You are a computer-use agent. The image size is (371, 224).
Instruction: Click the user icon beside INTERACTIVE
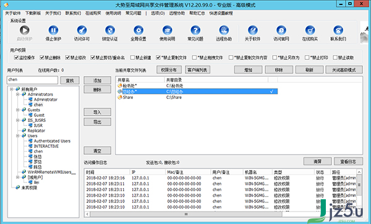click(30, 146)
